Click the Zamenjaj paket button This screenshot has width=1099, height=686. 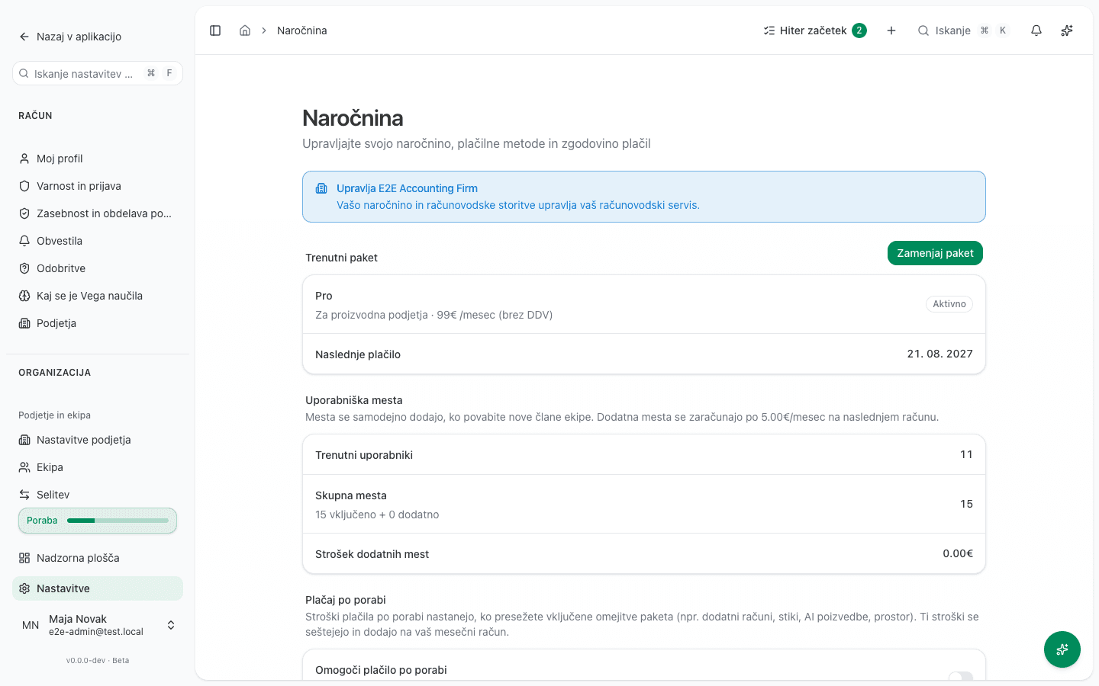click(x=935, y=253)
